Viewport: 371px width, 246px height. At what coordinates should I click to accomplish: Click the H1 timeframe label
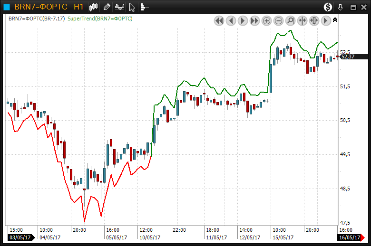(79, 7)
